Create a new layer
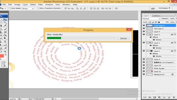This screenshot has width=177, height=100. tap(169, 97)
